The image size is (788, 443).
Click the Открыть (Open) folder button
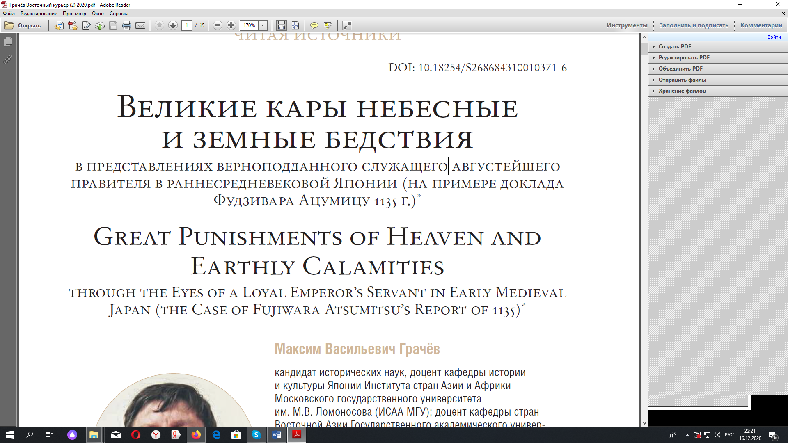pyautogui.click(x=23, y=25)
